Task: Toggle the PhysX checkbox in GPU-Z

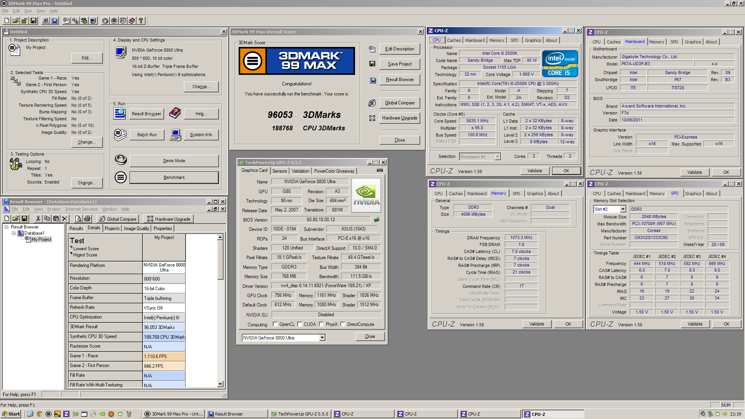Action: 321,324
